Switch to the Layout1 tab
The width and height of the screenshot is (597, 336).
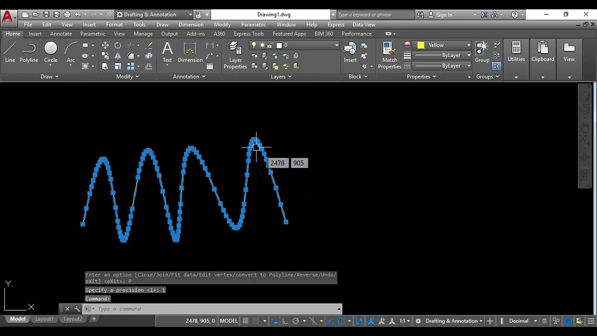[45, 319]
